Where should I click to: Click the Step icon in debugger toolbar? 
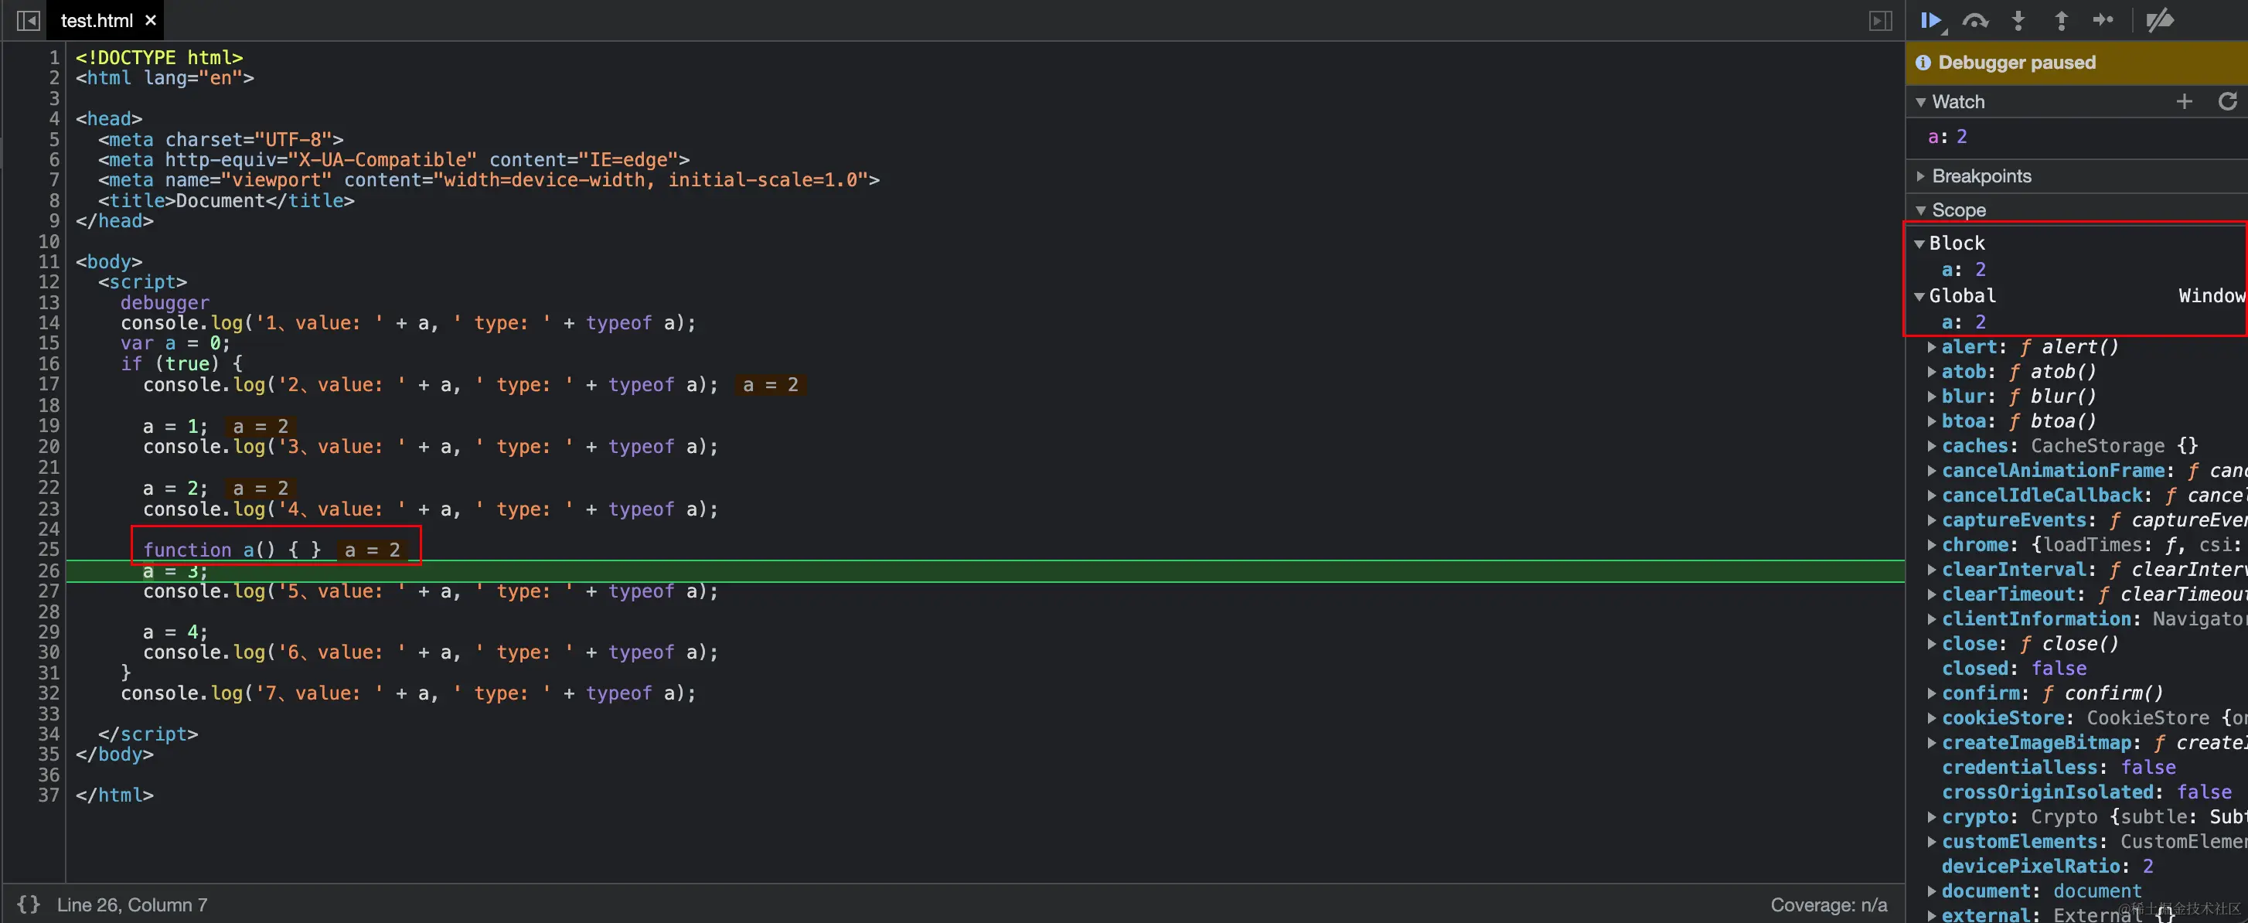[x=2103, y=20]
